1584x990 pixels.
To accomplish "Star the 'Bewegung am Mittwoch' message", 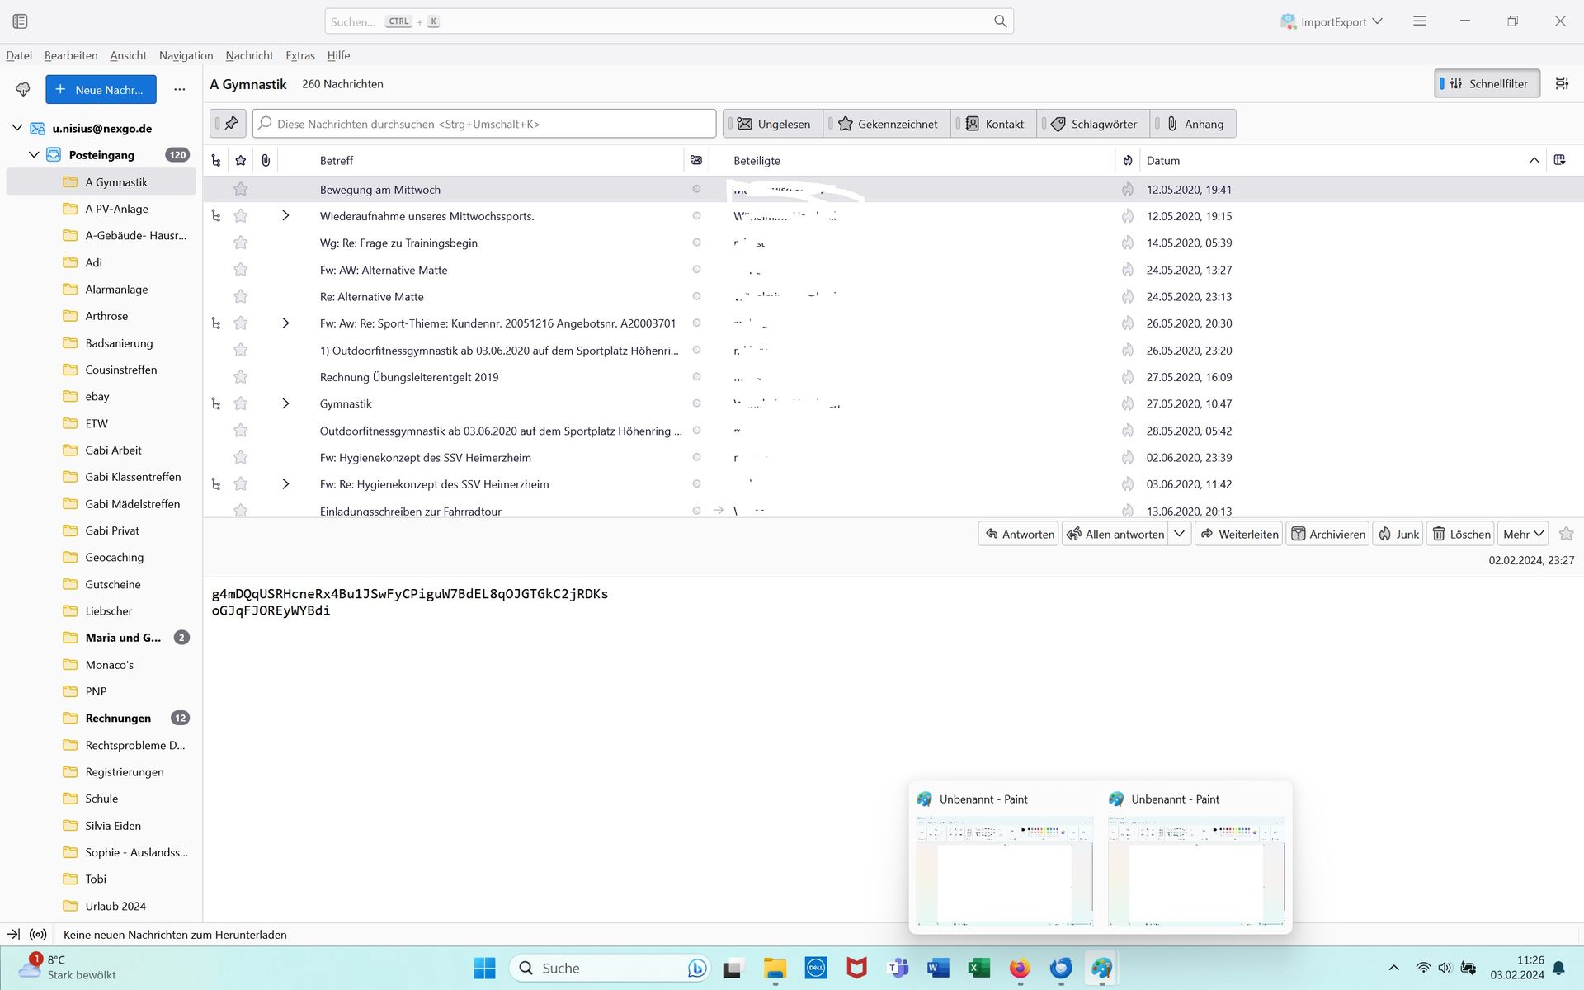I will [x=241, y=190].
